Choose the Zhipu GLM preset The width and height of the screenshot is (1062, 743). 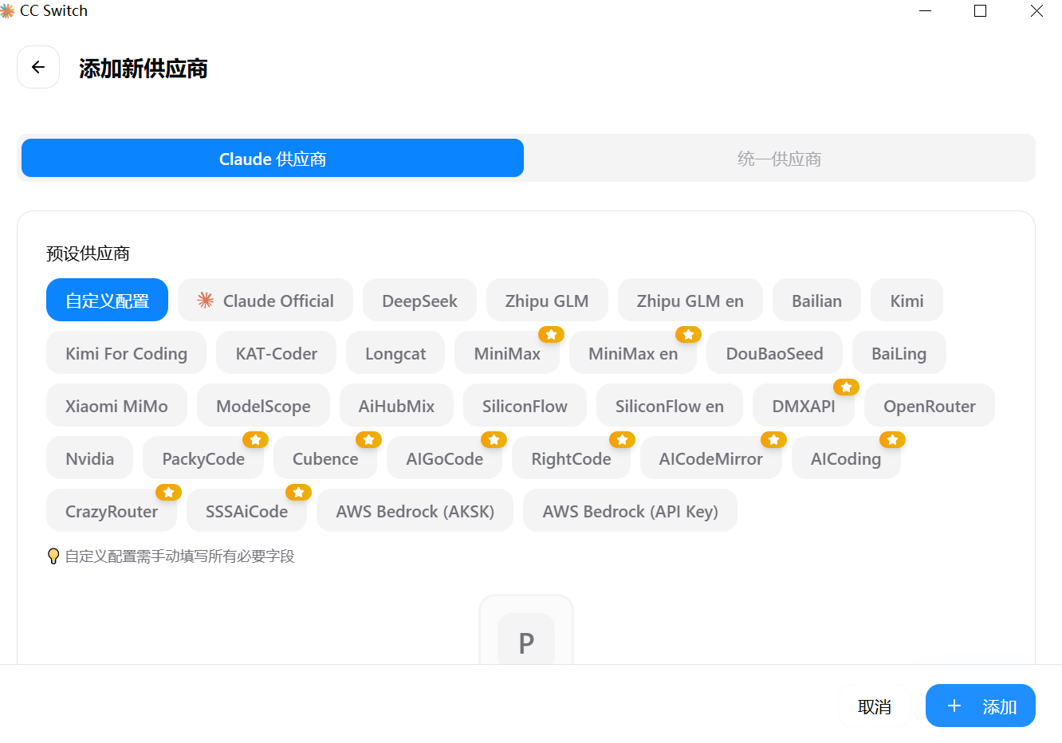tap(547, 300)
